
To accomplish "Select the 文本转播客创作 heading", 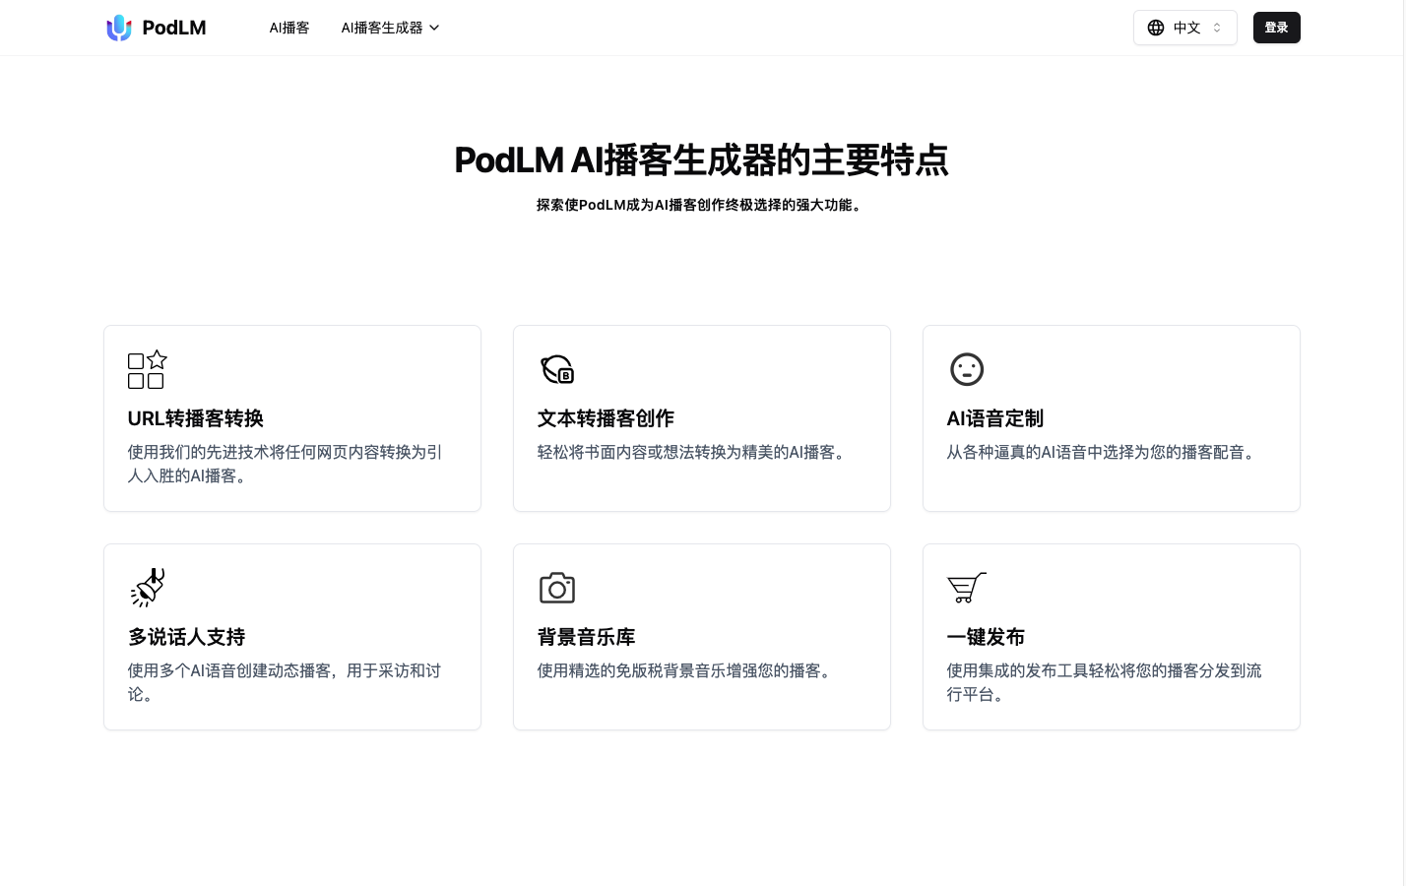I will pos(606,418).
